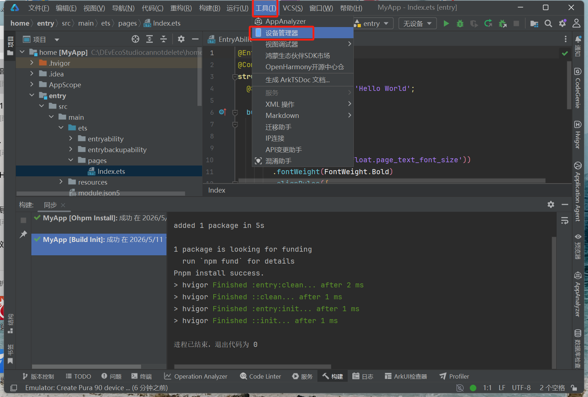The image size is (588, 397).
Task: Open the Application Agent sidebar panel
Action: pos(578,191)
